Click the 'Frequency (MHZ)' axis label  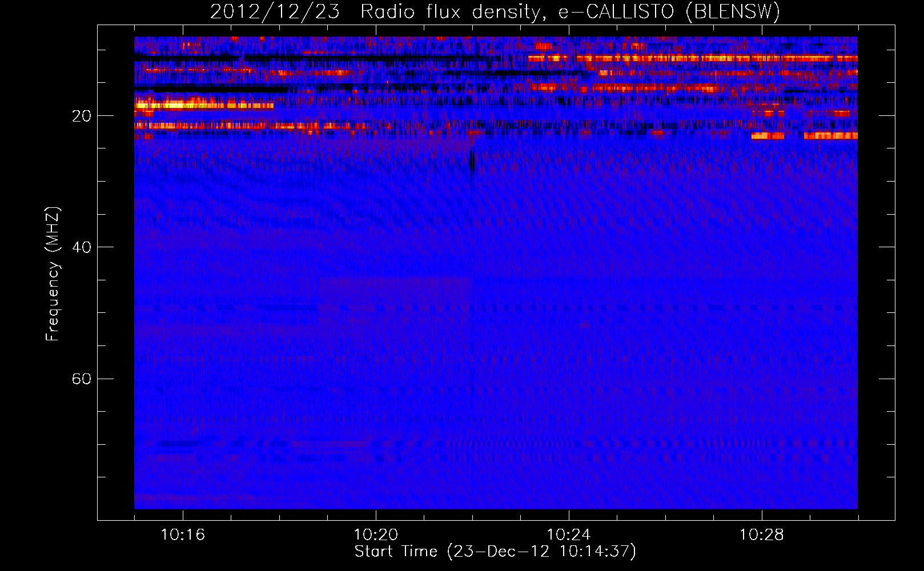coord(53,274)
